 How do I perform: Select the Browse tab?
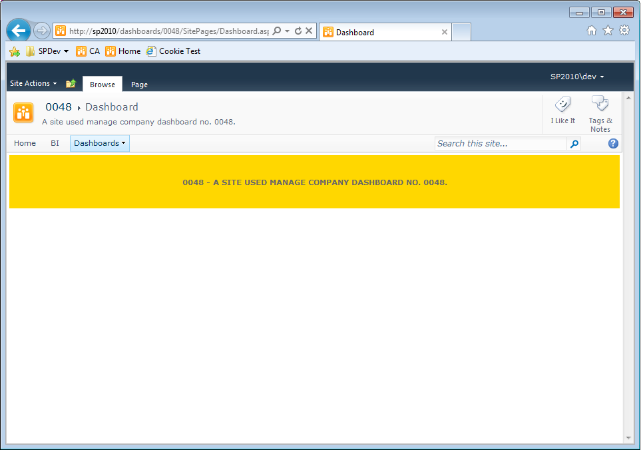[x=102, y=84]
